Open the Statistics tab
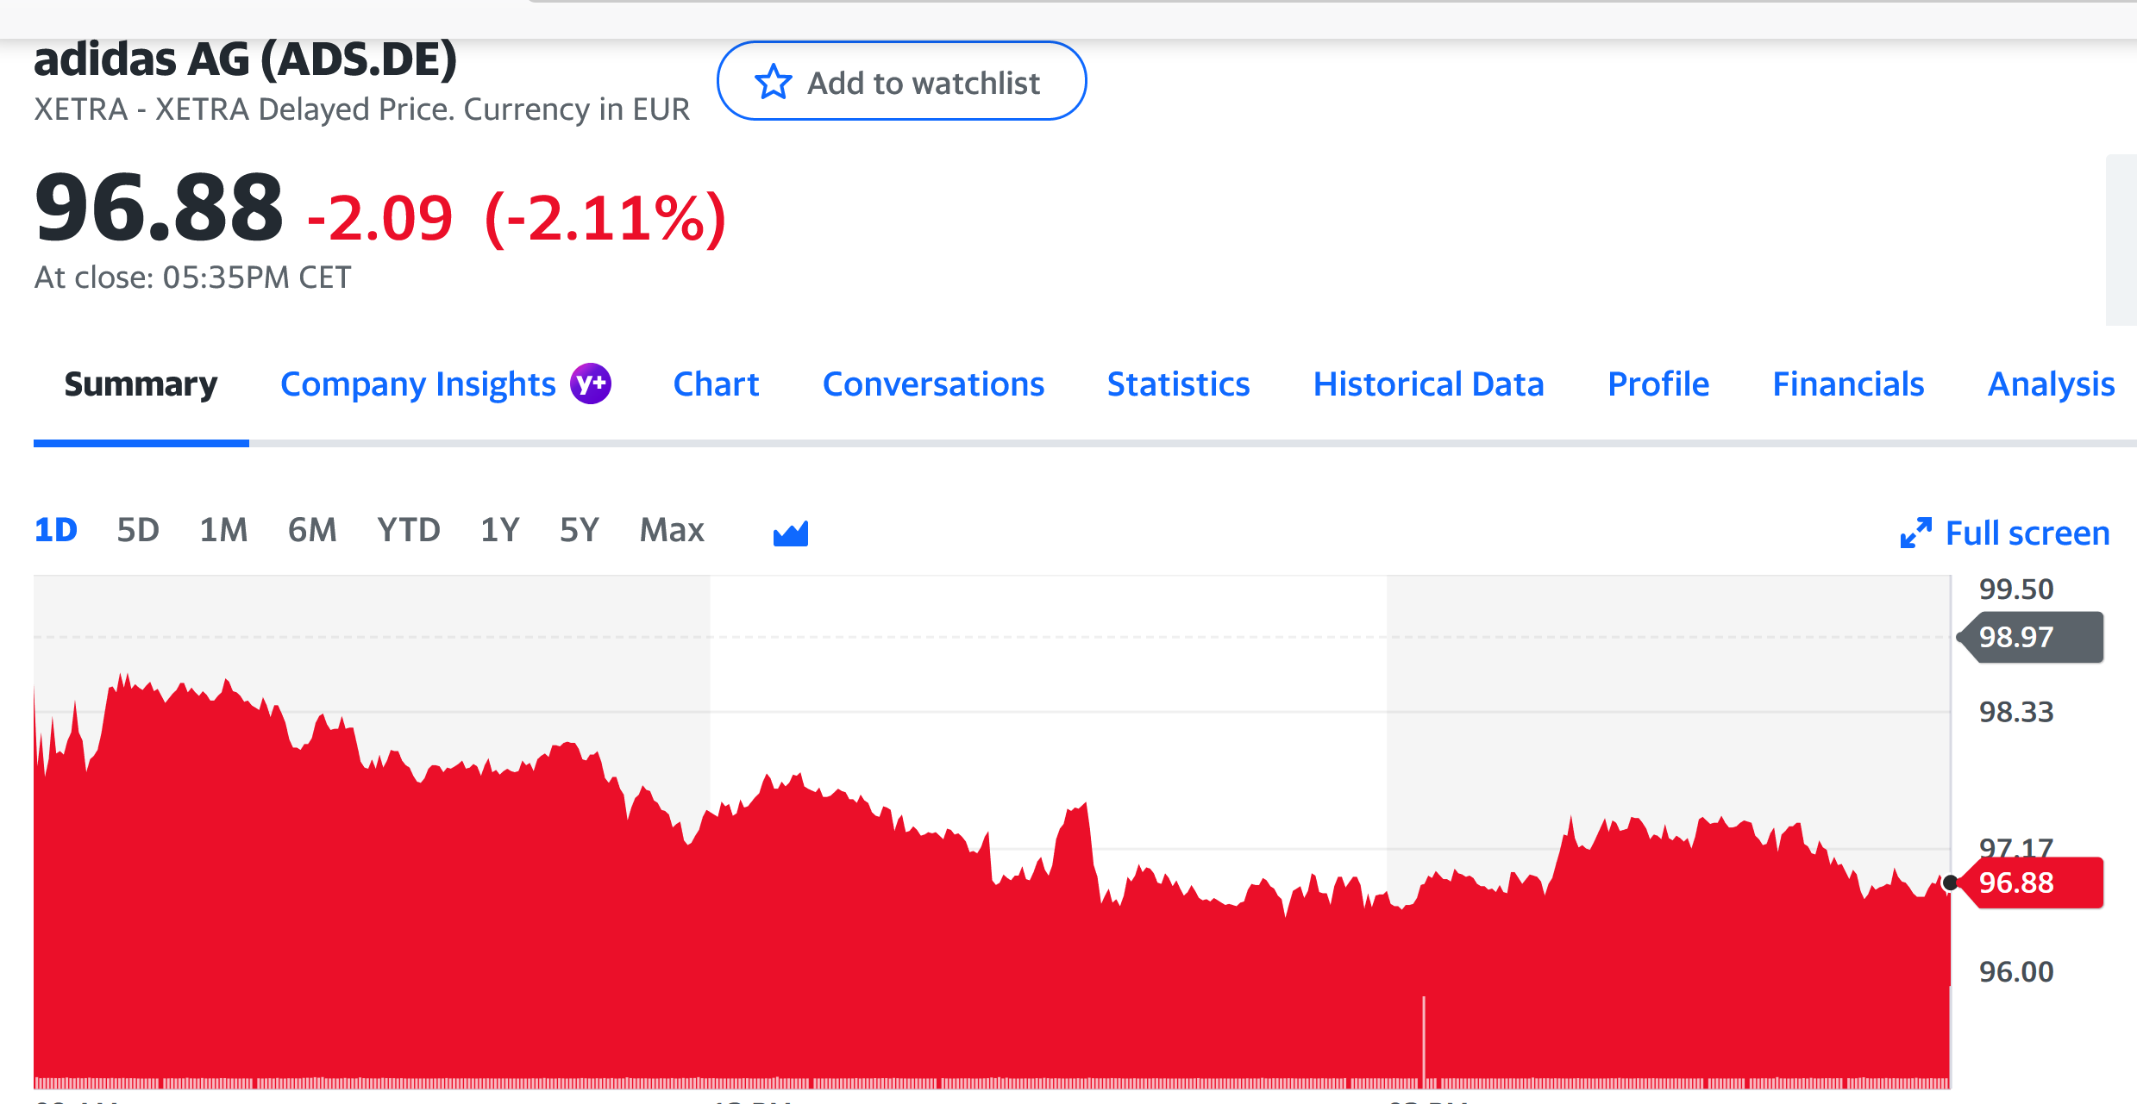Screen dimensions: 2137x1104 (x=1177, y=384)
